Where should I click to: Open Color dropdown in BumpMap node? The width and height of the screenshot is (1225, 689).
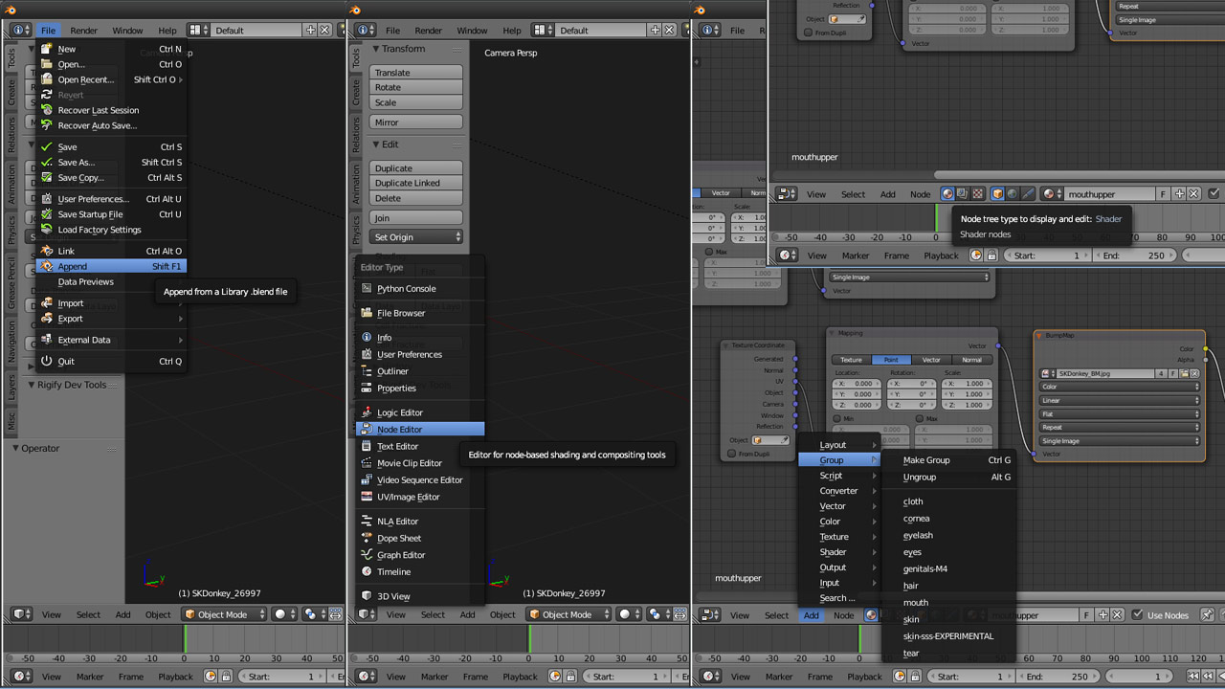1120,387
